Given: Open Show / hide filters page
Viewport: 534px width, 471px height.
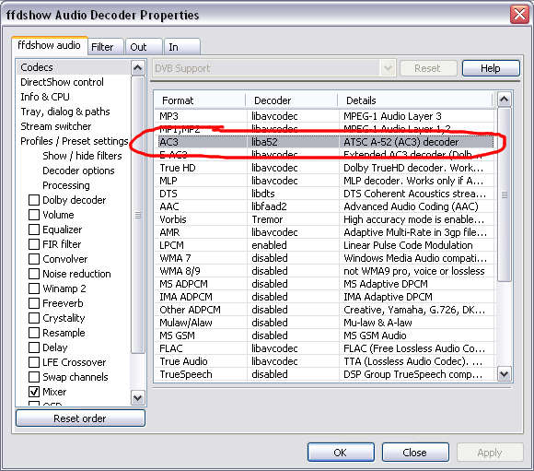Looking at the screenshot, I should pos(82,156).
